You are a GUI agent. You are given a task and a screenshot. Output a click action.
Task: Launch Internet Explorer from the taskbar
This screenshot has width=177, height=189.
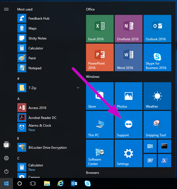click(60, 183)
